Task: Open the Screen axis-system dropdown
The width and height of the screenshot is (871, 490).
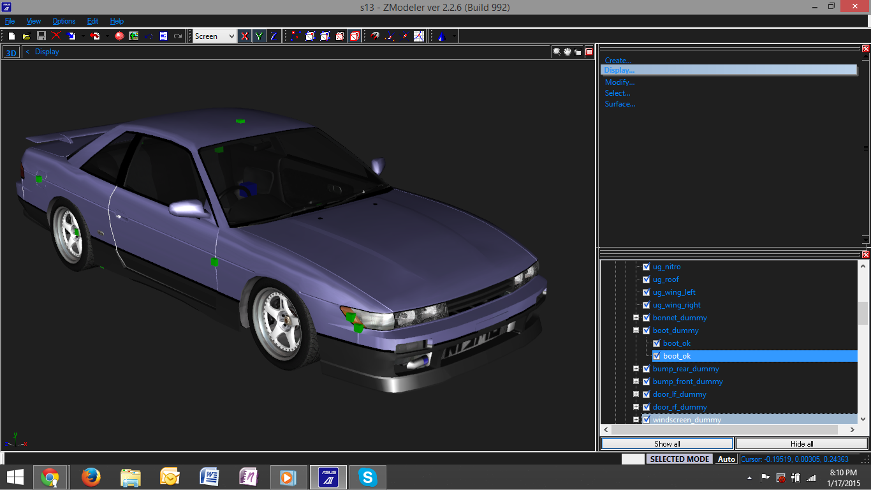Action: click(x=215, y=36)
